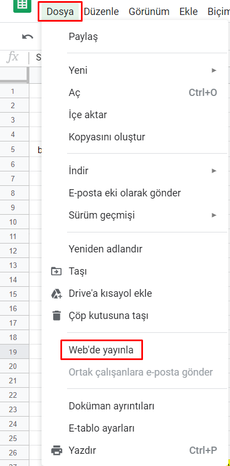Screen dimensions: 230x466
Task: Click Yeniden adlandır option
Action: click(x=105, y=249)
